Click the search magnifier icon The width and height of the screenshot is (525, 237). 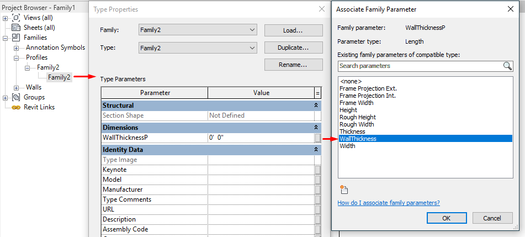pos(507,66)
